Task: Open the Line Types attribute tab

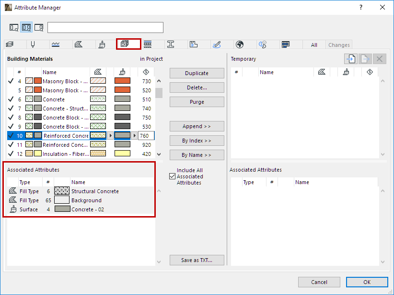Action: [x=56, y=44]
